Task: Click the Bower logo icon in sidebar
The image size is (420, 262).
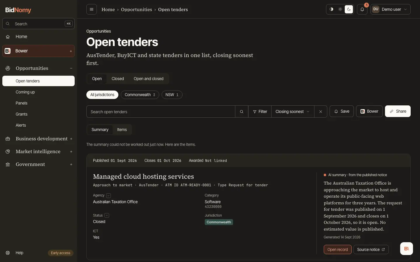Action: [8, 51]
